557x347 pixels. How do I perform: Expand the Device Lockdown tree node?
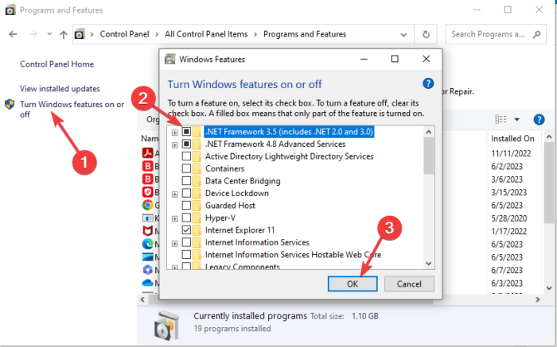pos(175,193)
